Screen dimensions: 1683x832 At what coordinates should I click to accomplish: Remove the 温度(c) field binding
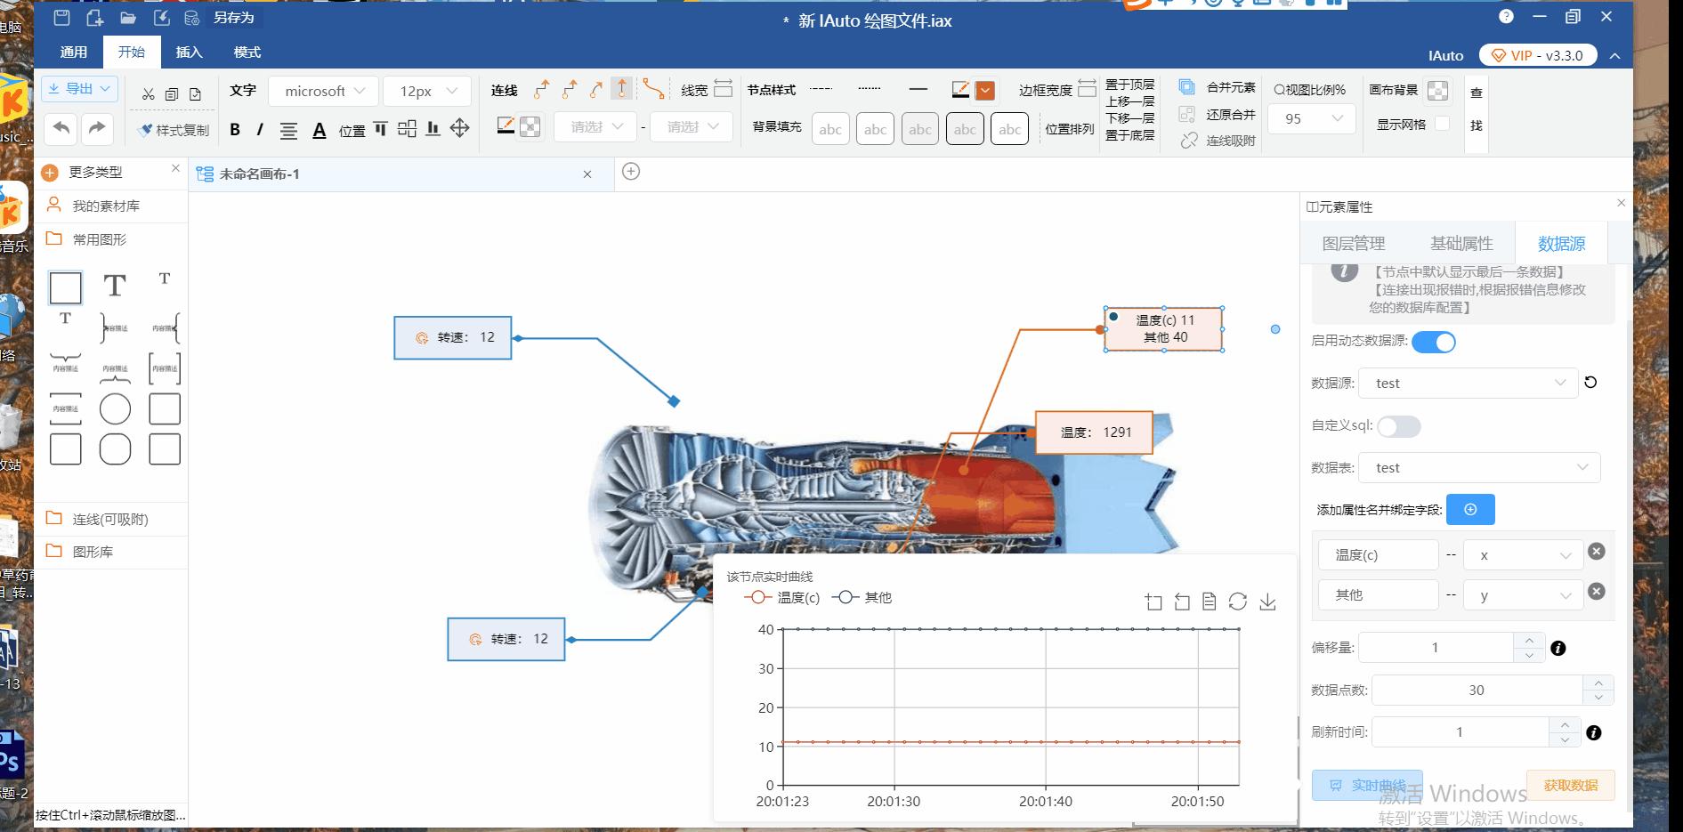pyautogui.click(x=1597, y=552)
